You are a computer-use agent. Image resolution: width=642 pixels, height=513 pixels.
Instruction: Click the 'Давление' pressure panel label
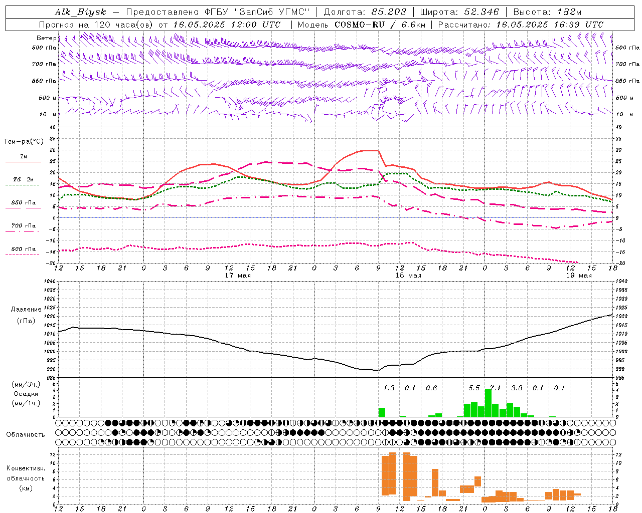(x=26, y=310)
